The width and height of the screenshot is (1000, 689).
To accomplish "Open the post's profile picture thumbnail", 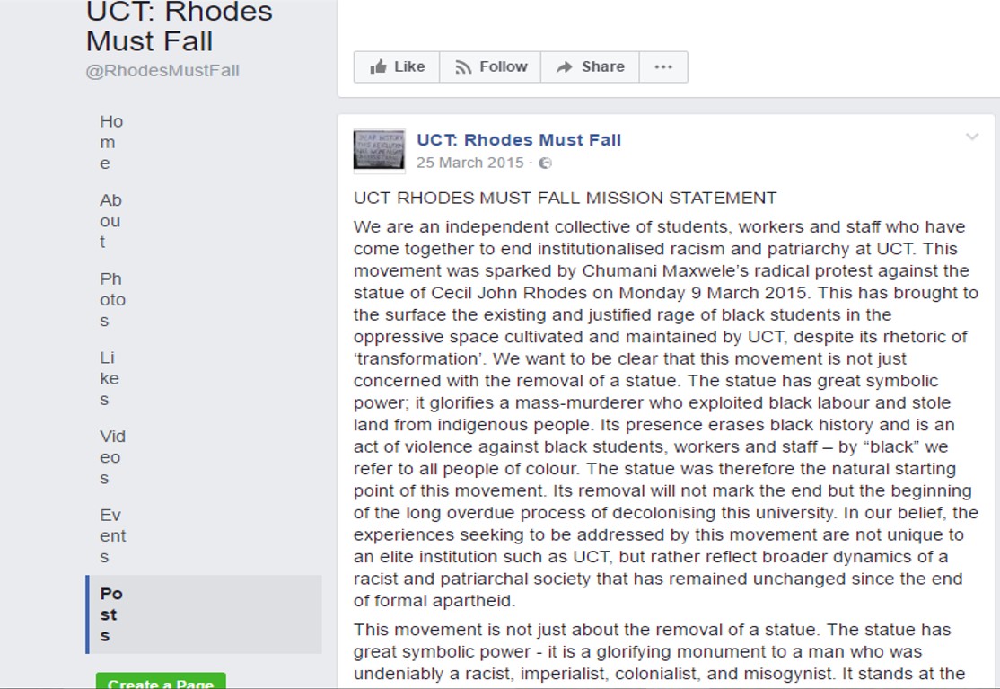I will pos(379,150).
